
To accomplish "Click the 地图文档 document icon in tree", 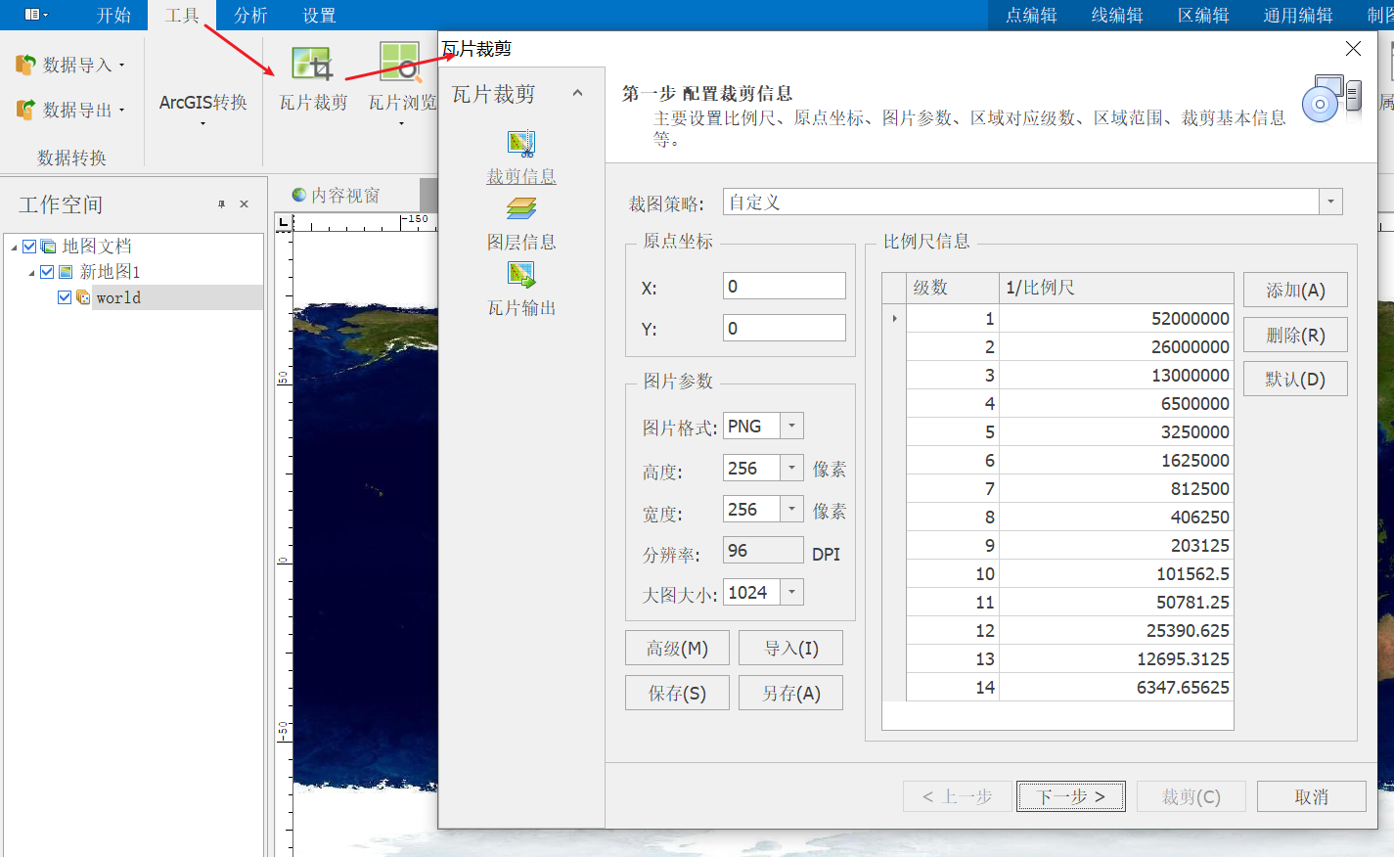I will [48, 247].
